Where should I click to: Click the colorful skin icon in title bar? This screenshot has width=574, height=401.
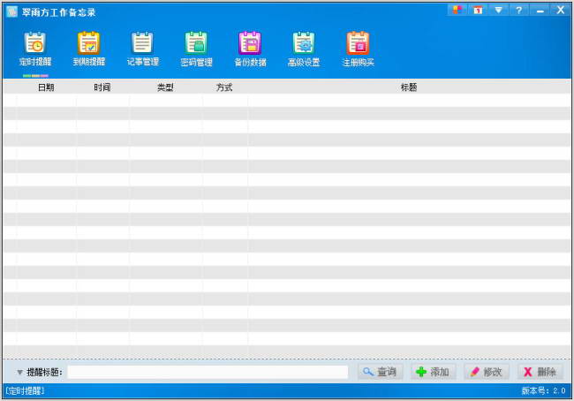click(x=457, y=10)
